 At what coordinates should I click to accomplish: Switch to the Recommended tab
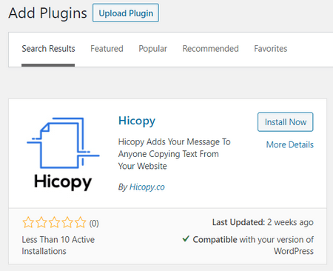[210, 49]
